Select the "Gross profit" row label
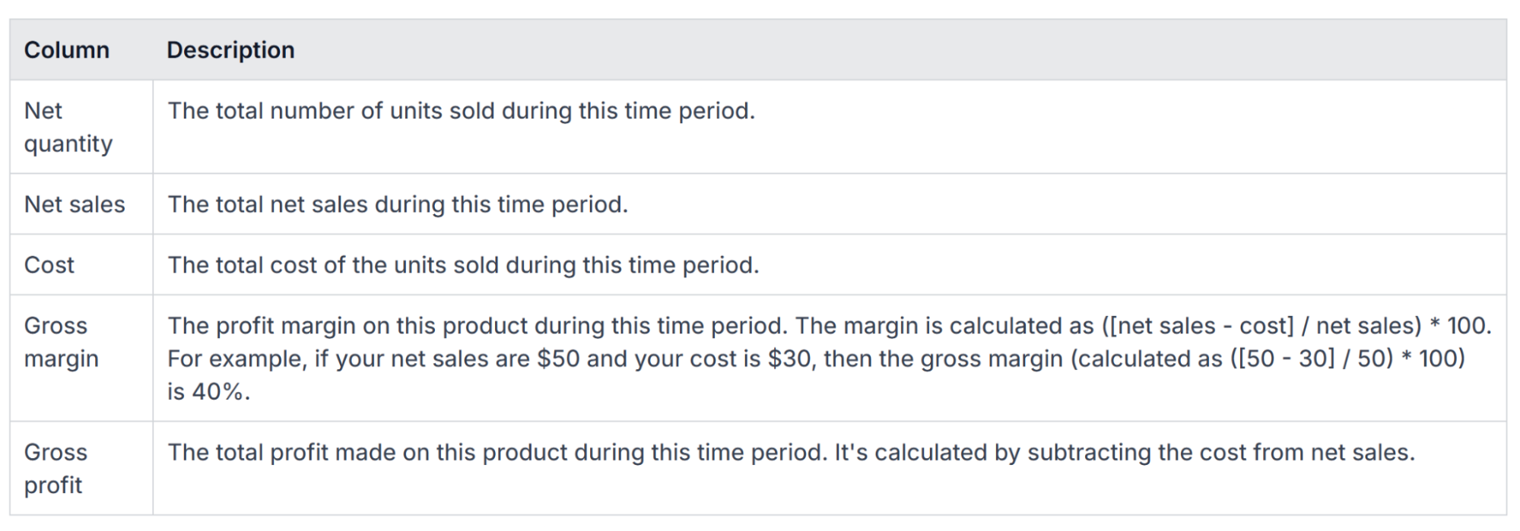This screenshot has height=531, width=1520. coord(56,469)
